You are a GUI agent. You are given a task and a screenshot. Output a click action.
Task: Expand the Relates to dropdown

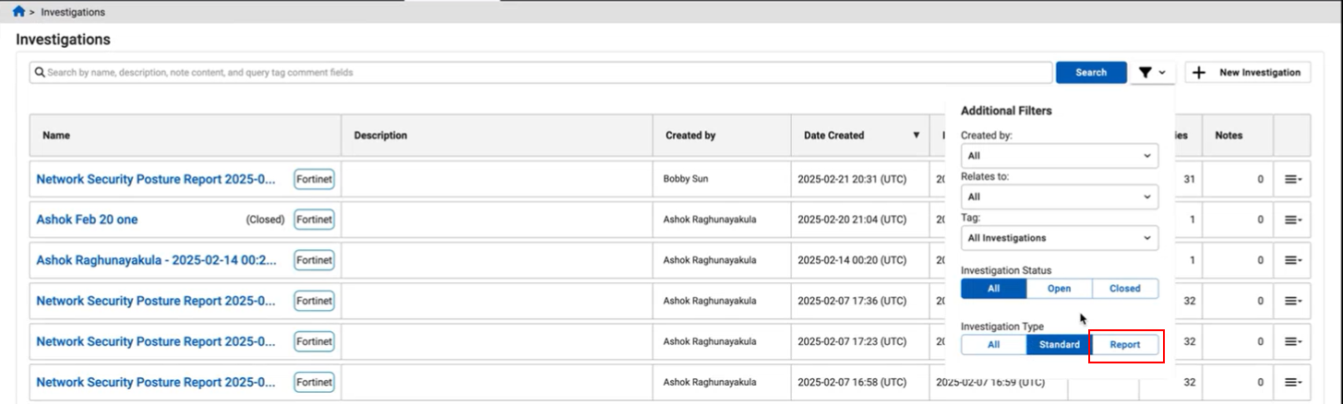click(1059, 196)
